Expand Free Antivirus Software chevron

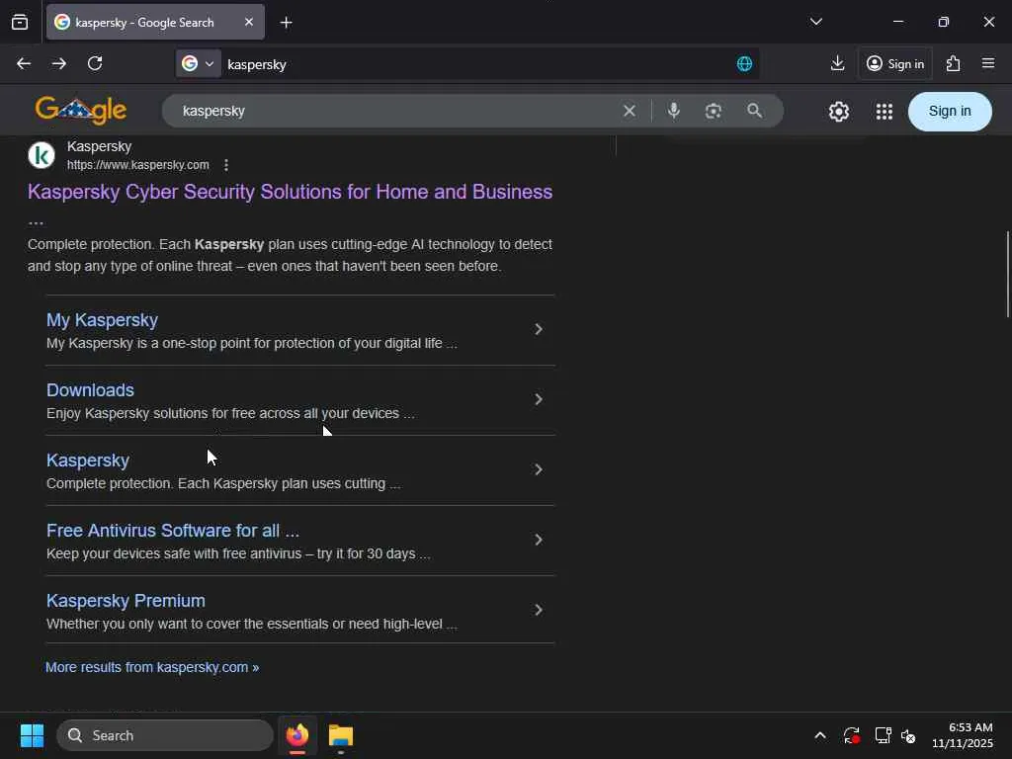539,540
